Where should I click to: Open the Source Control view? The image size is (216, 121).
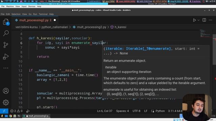click(6, 45)
